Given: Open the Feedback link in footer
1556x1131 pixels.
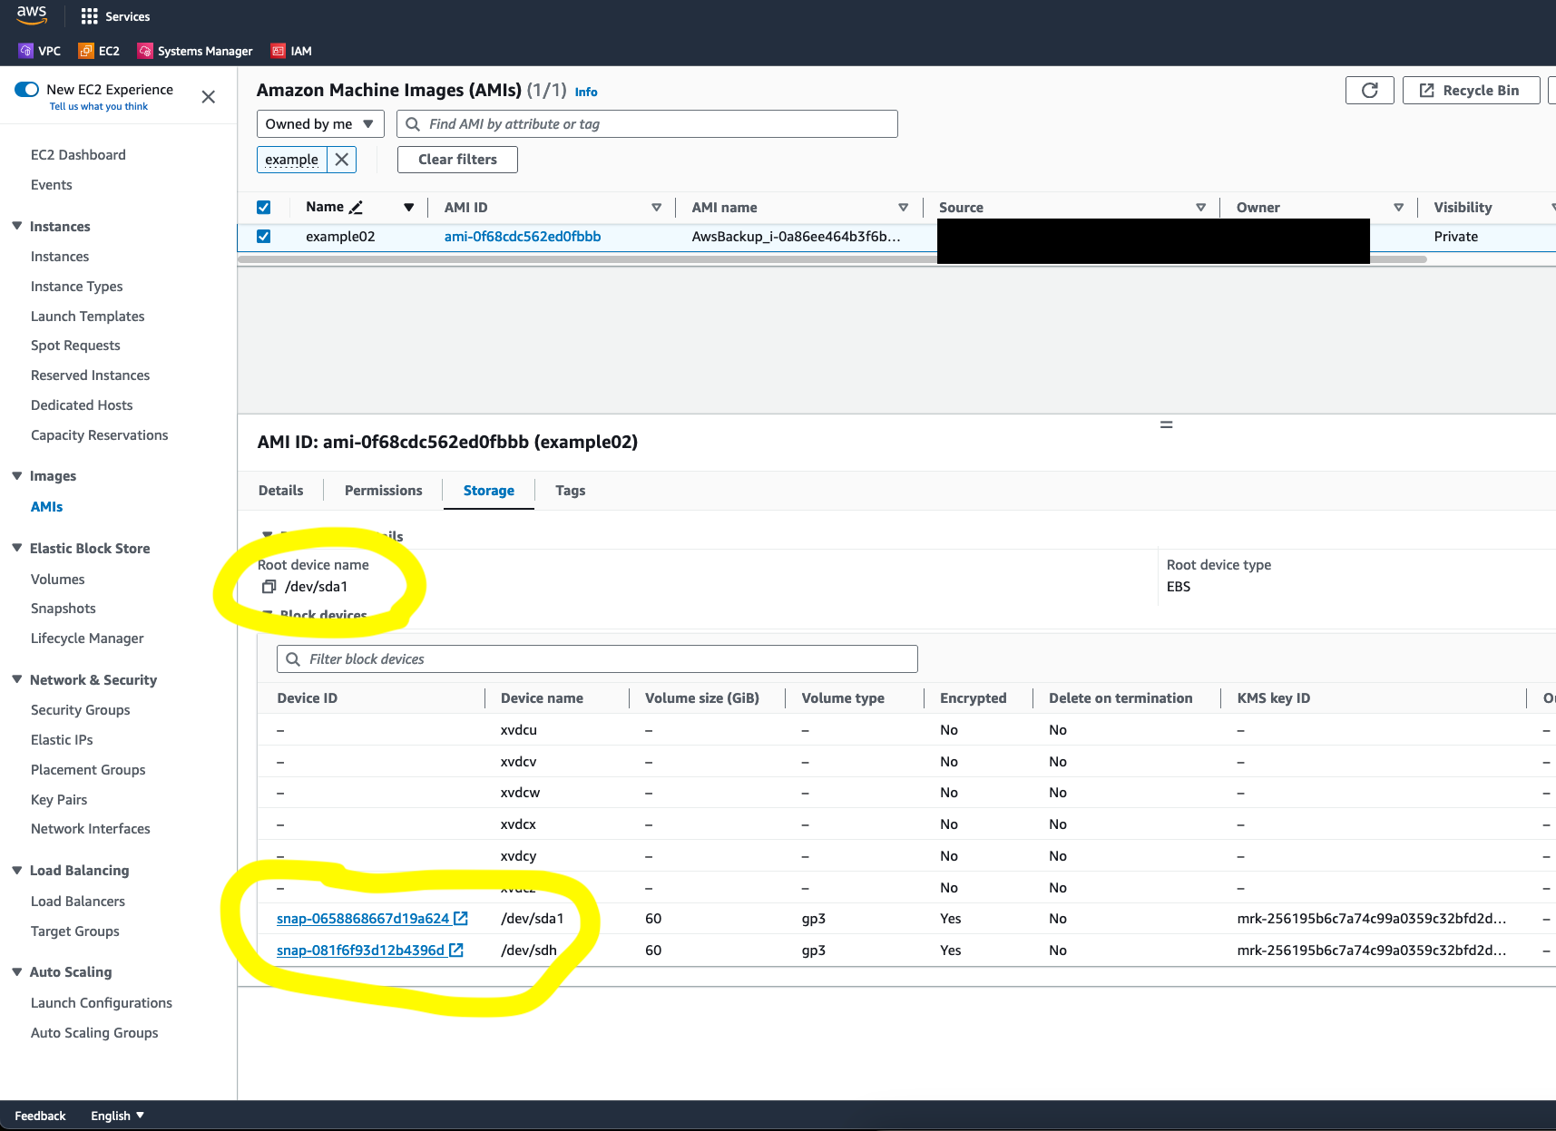Looking at the screenshot, I should [40, 1116].
